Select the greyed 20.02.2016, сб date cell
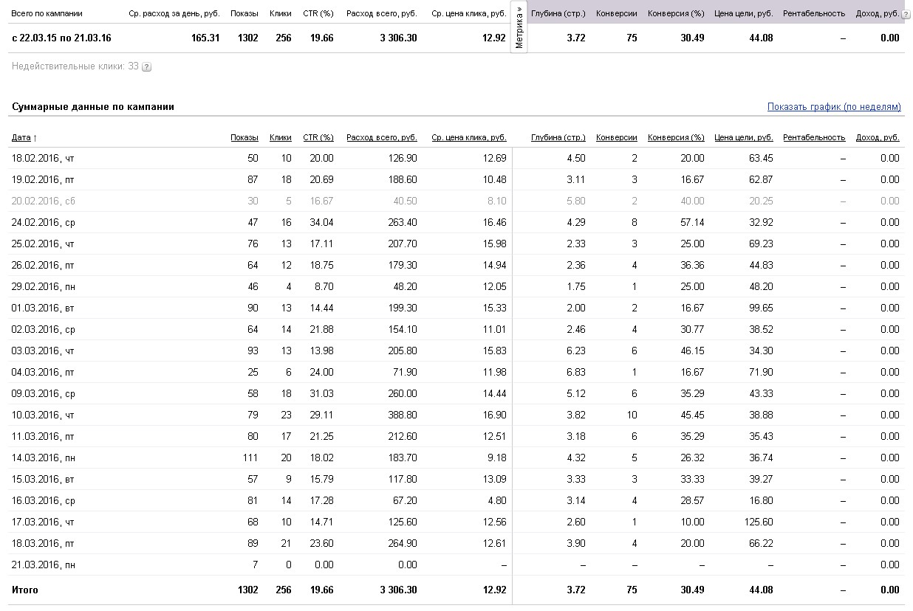Viewport: 913px width, 611px height. [44, 201]
